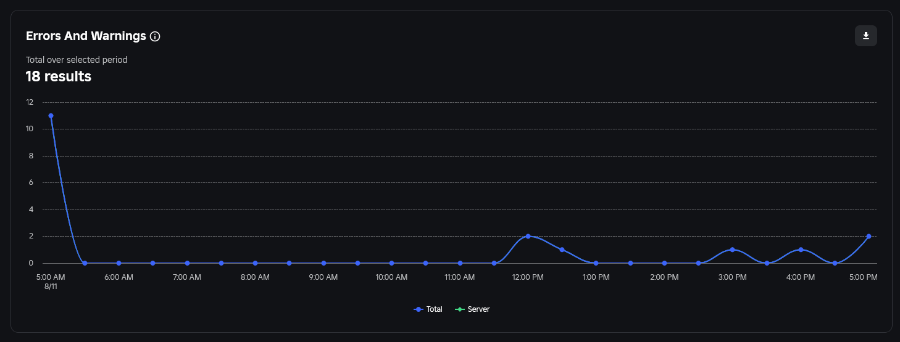Click the 5:00 AM data point at value 11
900x342 pixels.
(x=51, y=116)
